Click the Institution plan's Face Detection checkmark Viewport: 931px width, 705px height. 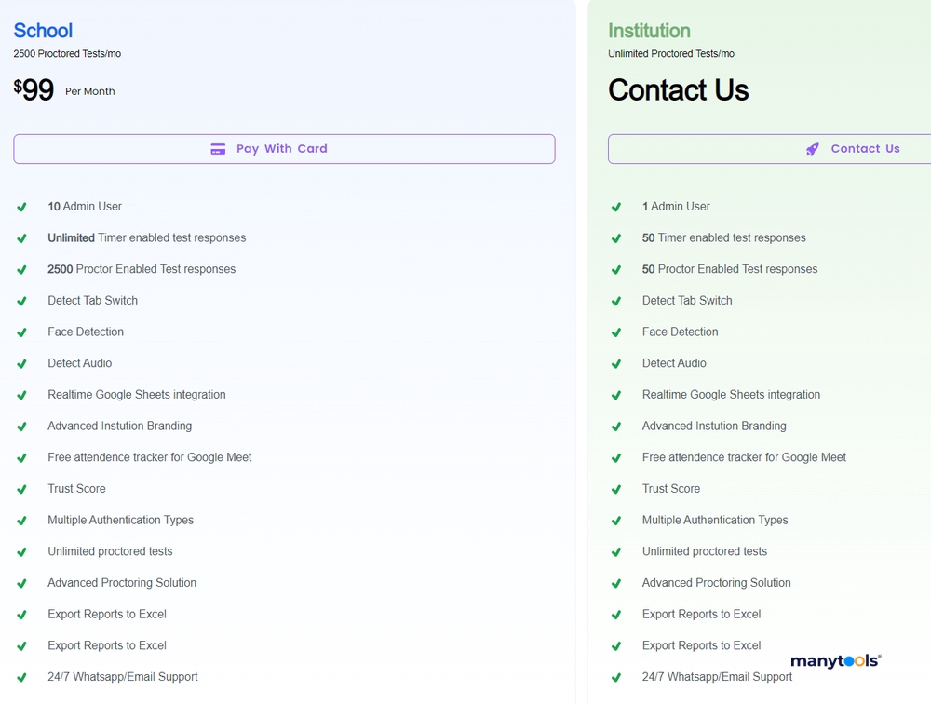point(616,332)
